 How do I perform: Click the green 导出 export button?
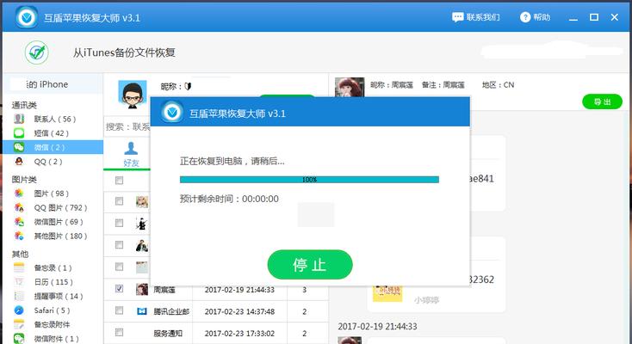pyautogui.click(x=602, y=101)
